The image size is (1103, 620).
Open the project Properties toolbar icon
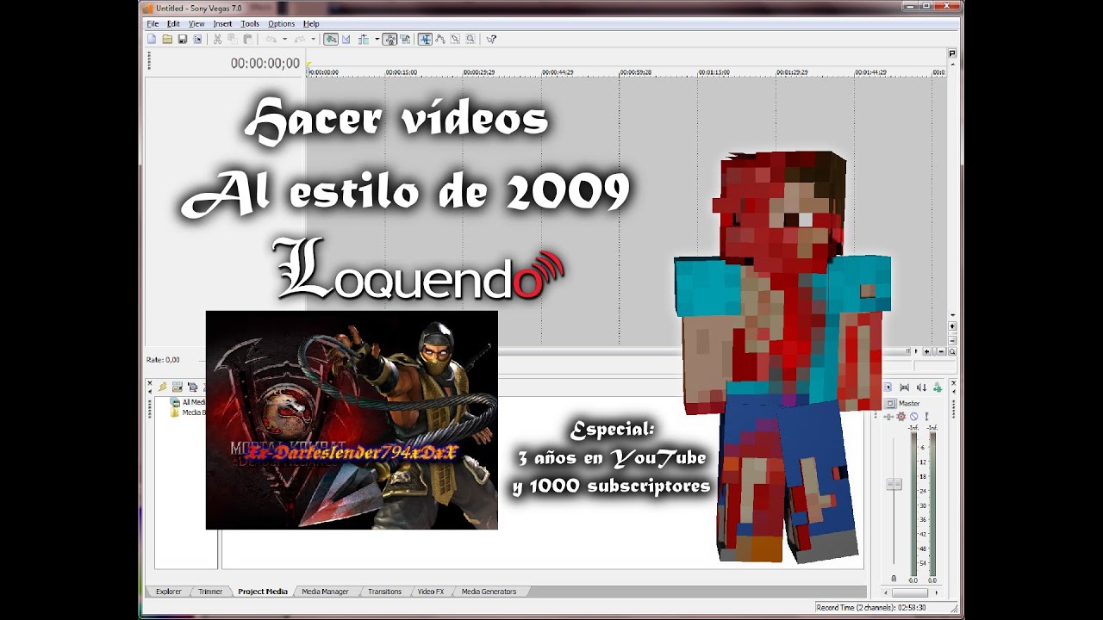pos(197,39)
